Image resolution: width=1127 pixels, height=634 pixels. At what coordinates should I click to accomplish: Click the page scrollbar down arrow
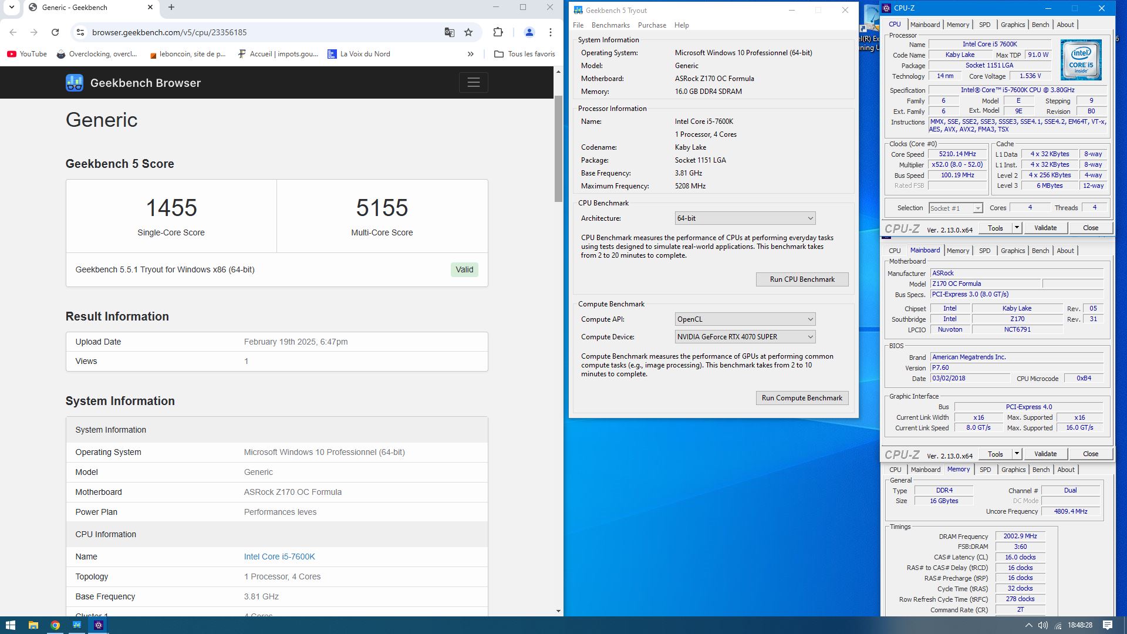coord(558,611)
